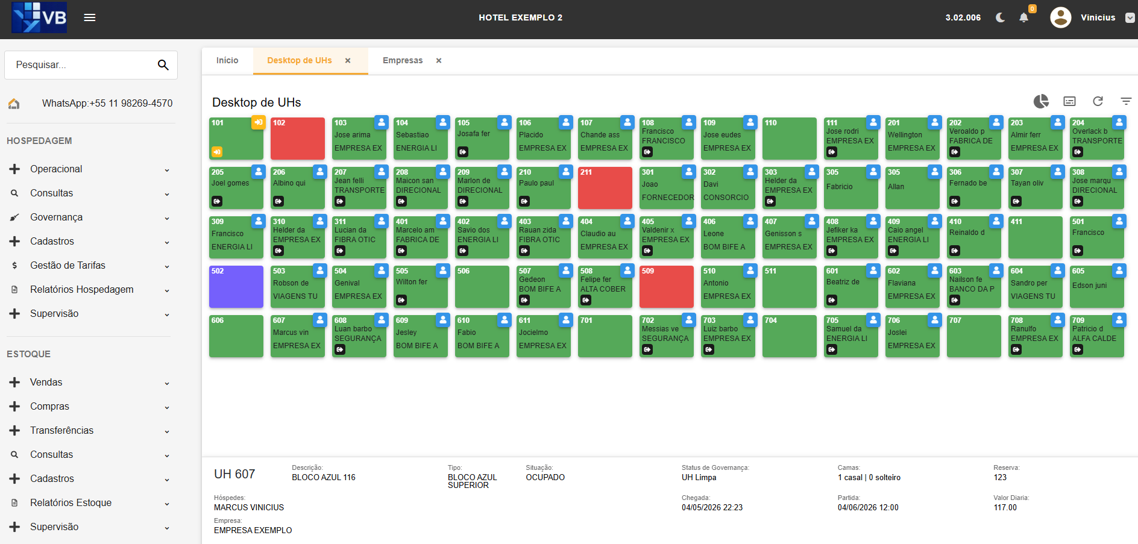Expand the Operacional menu
The width and height of the screenshot is (1138, 544).
point(90,169)
